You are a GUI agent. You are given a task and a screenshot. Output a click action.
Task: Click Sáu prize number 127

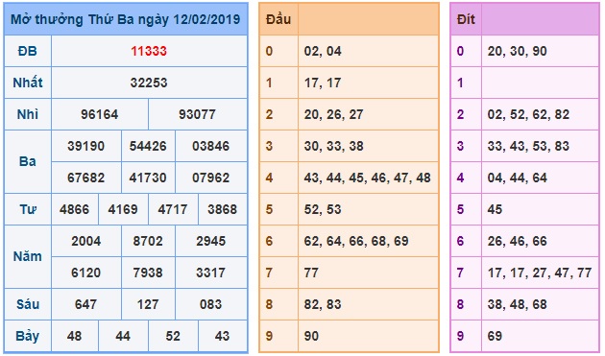(148, 304)
